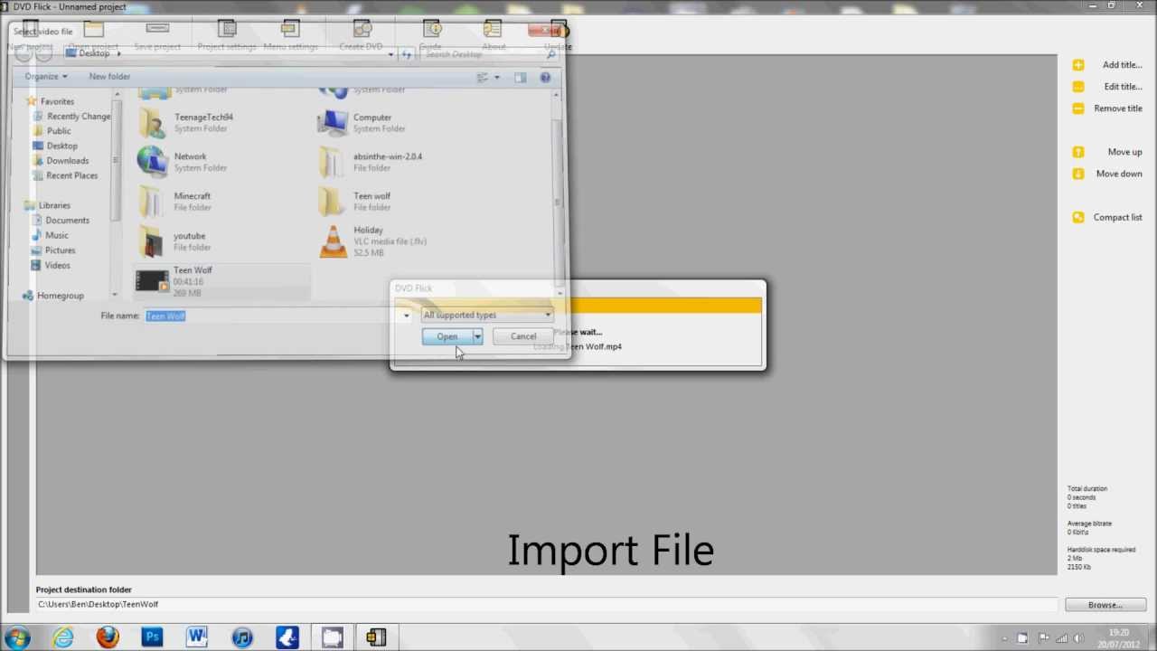Viewport: 1157px width, 651px height.
Task: Click Open in the file dialog
Action: point(447,336)
